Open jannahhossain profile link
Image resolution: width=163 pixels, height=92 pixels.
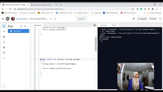click(22, 19)
